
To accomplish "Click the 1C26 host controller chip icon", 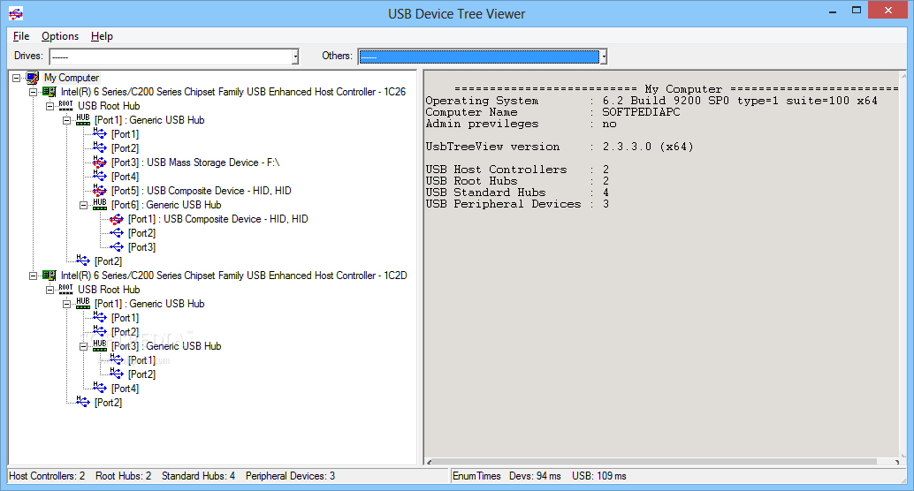I will (x=50, y=92).
